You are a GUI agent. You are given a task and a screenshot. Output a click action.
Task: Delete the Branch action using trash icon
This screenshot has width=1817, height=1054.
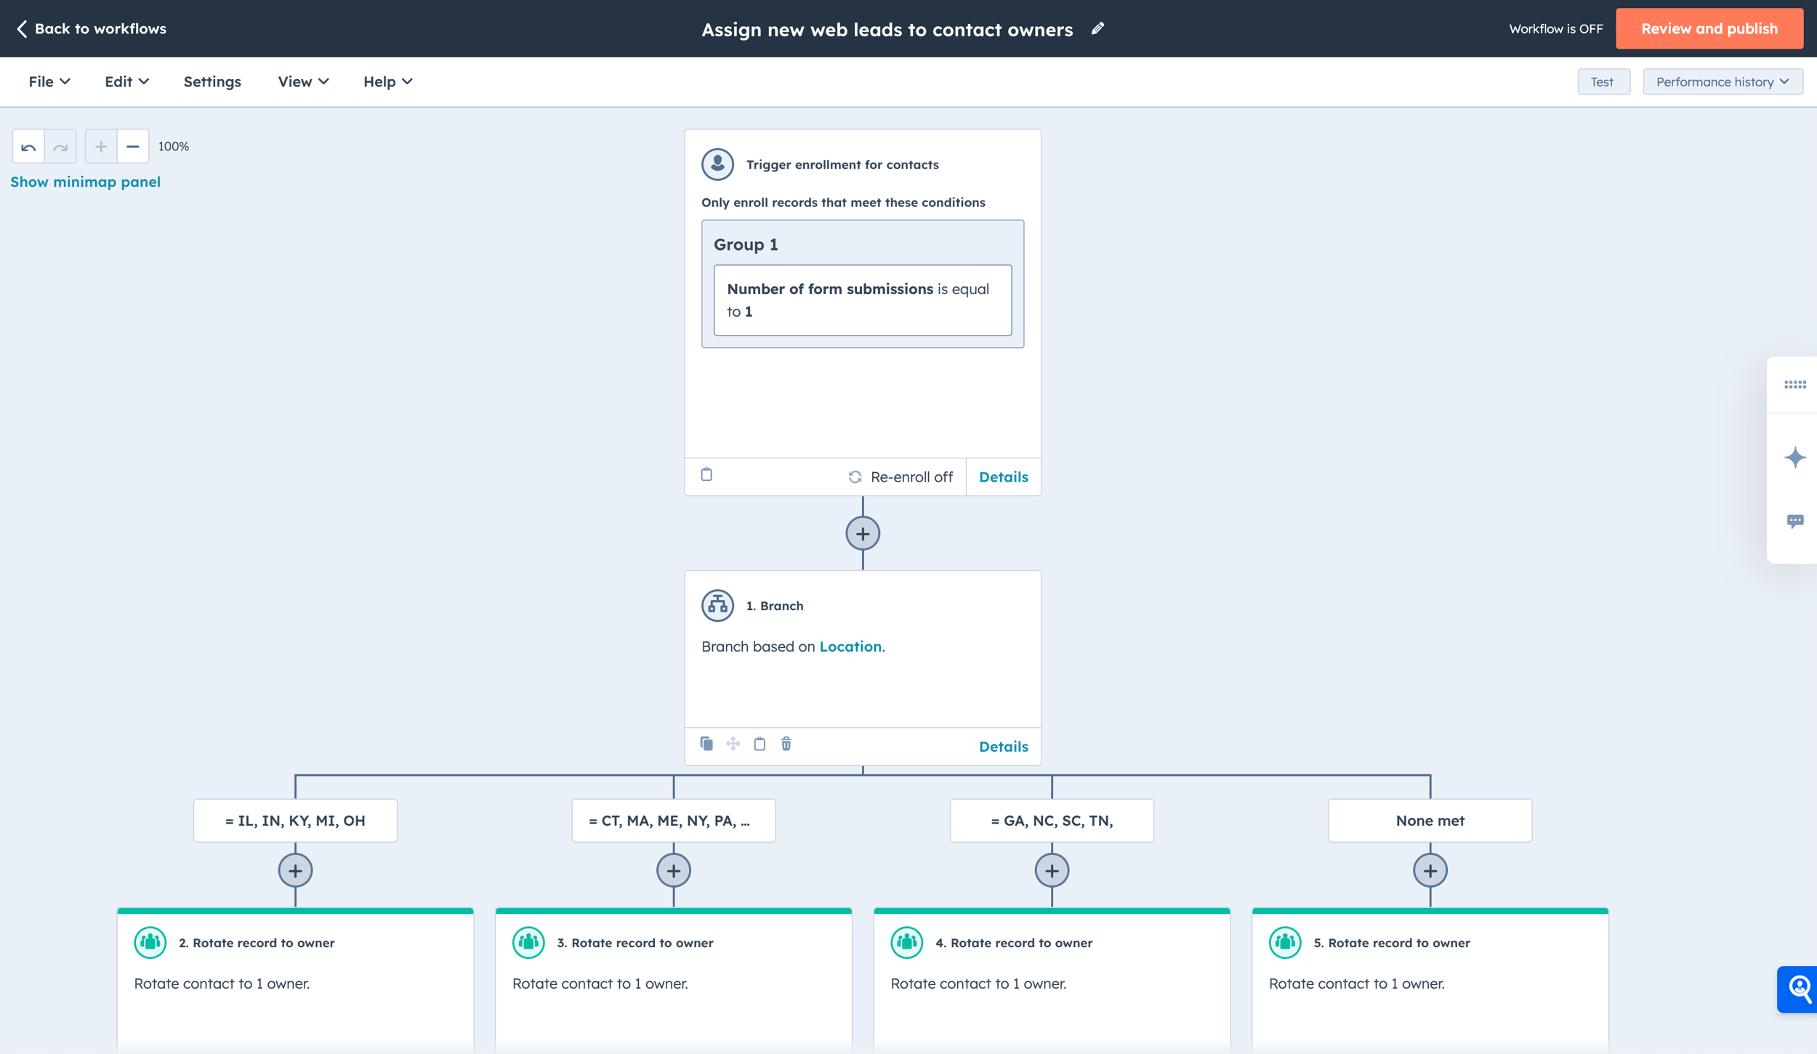coord(786,744)
